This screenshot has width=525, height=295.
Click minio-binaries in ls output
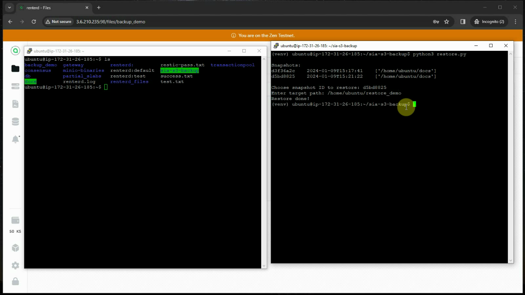pos(84,70)
